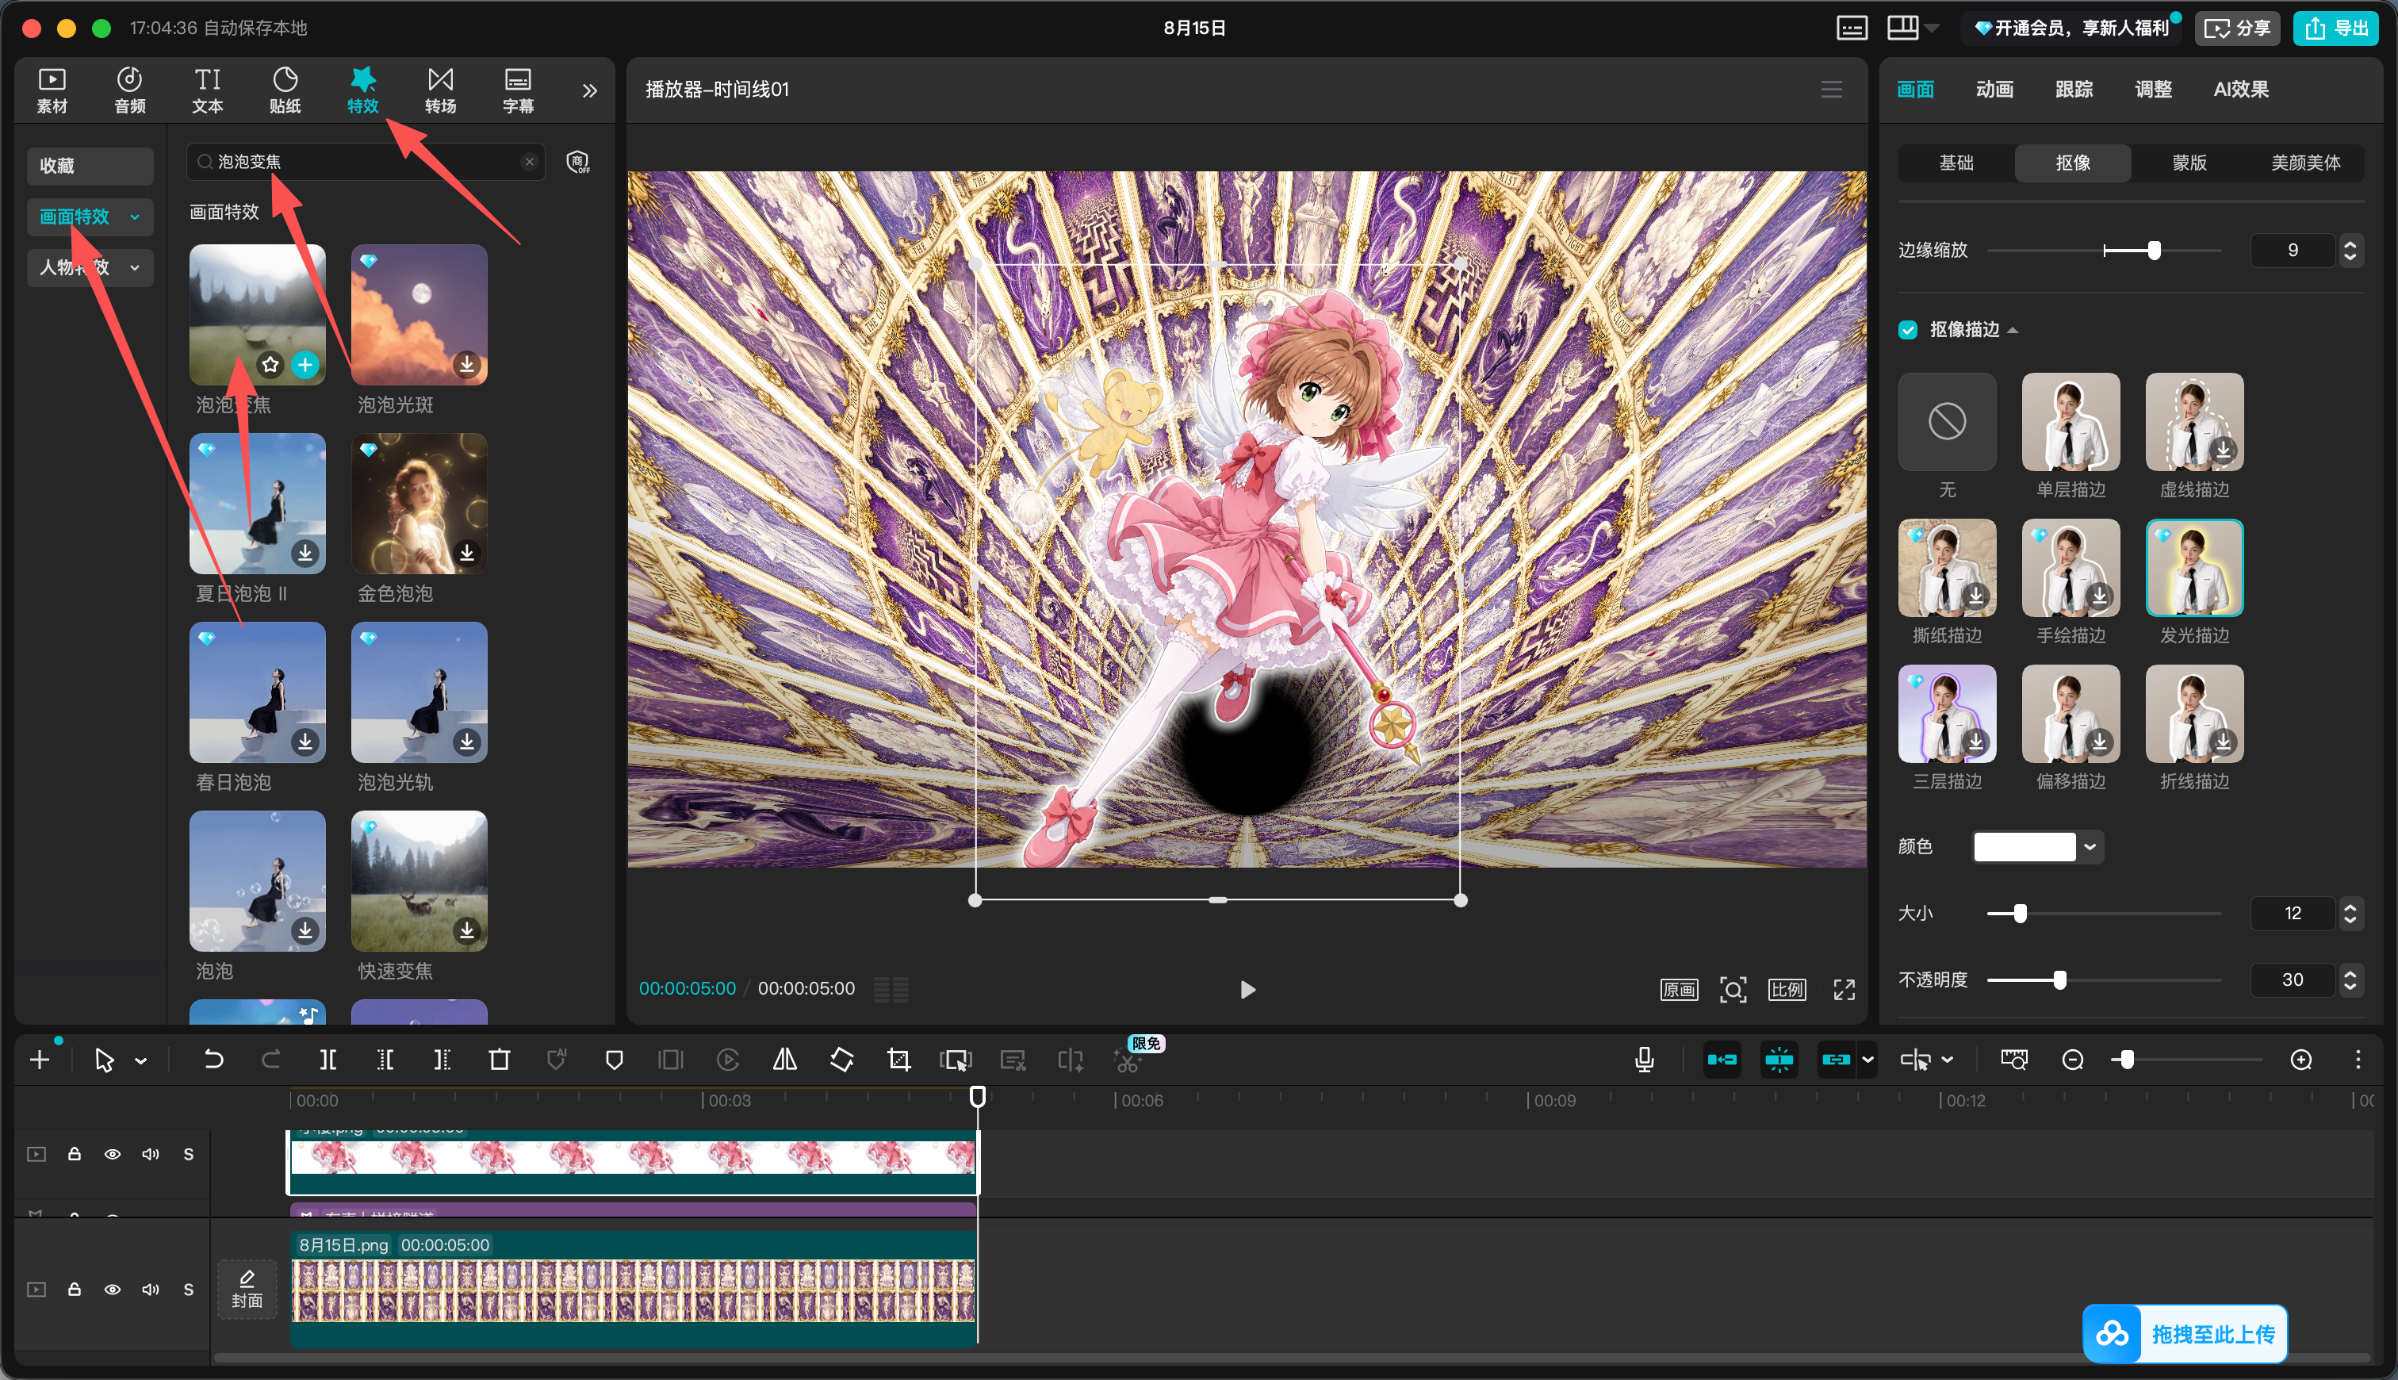Click the microphone record icon
Image resolution: width=2398 pixels, height=1380 pixels.
[1645, 1060]
